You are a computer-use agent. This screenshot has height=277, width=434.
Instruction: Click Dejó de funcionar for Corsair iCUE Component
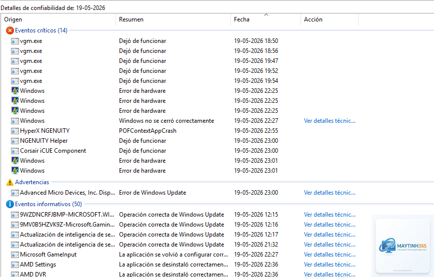(142, 151)
